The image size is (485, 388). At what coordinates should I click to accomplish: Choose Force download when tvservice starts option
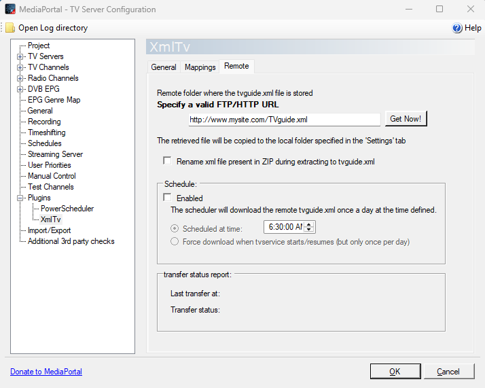click(175, 241)
